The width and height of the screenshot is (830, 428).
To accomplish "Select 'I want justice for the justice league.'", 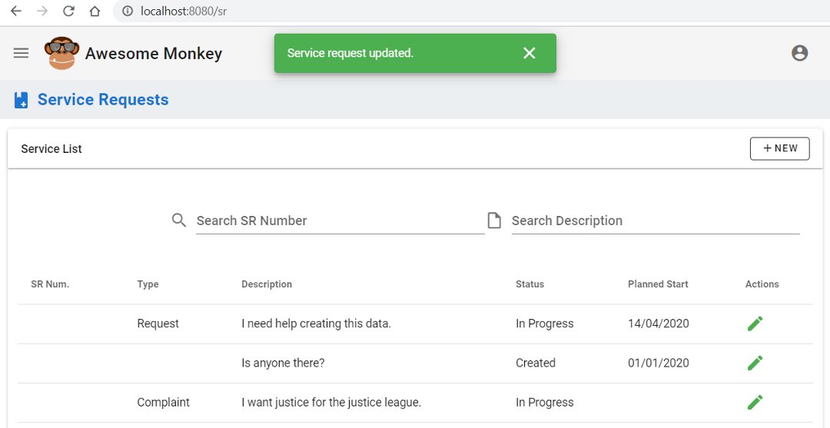I will coord(331,402).
